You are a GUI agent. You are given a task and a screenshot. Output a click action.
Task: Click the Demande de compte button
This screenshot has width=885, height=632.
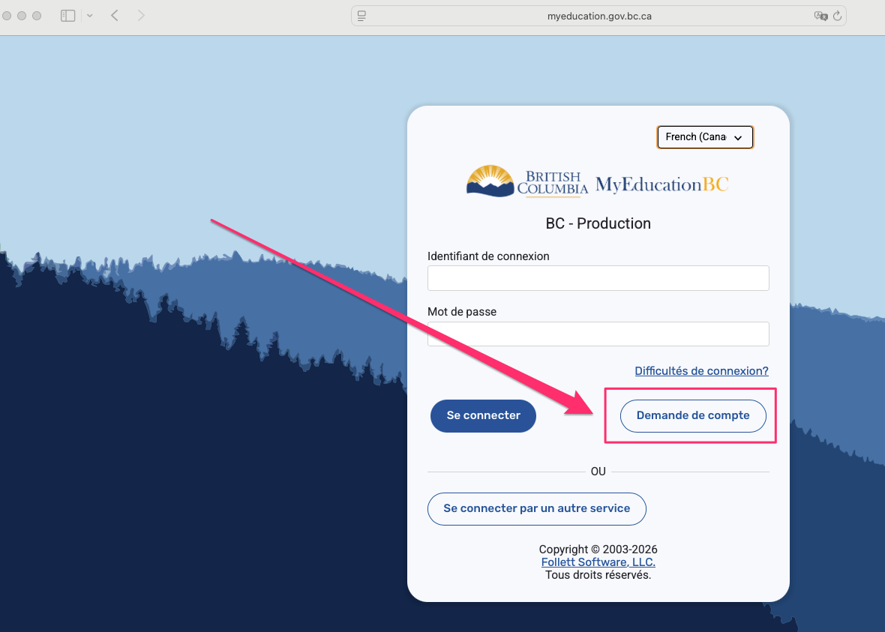pos(692,416)
